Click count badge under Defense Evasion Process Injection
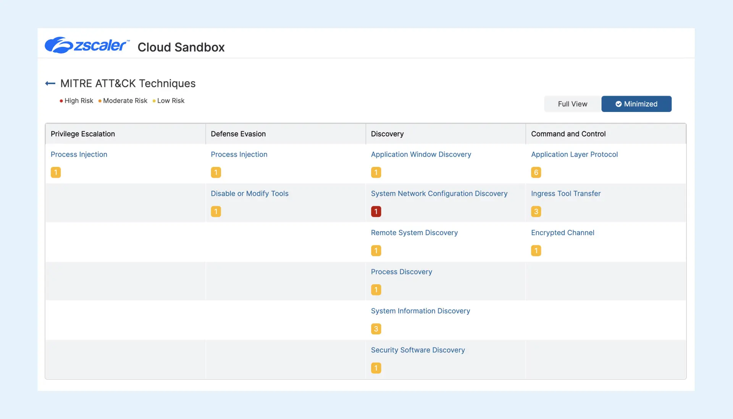Viewport: 733px width, 419px height. tap(216, 172)
